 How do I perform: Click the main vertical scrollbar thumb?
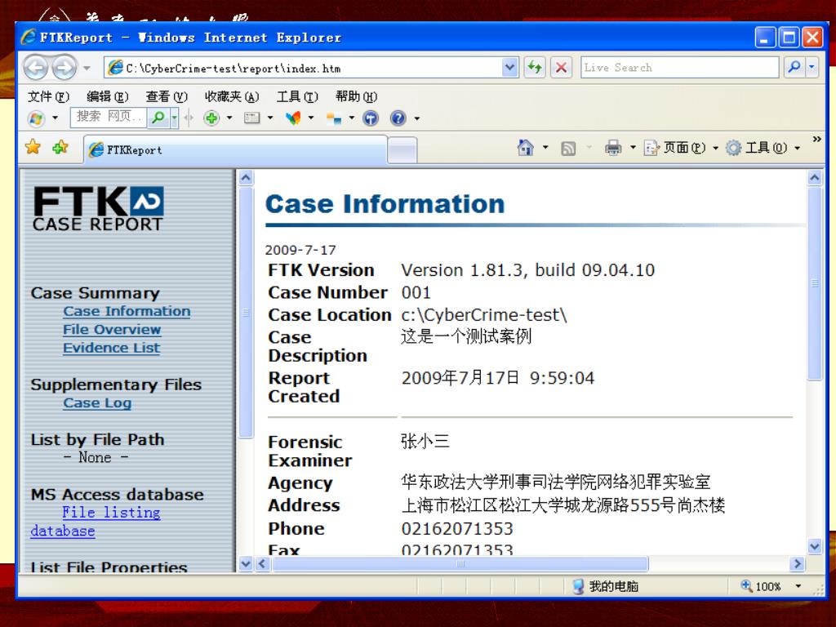pyautogui.click(x=815, y=283)
